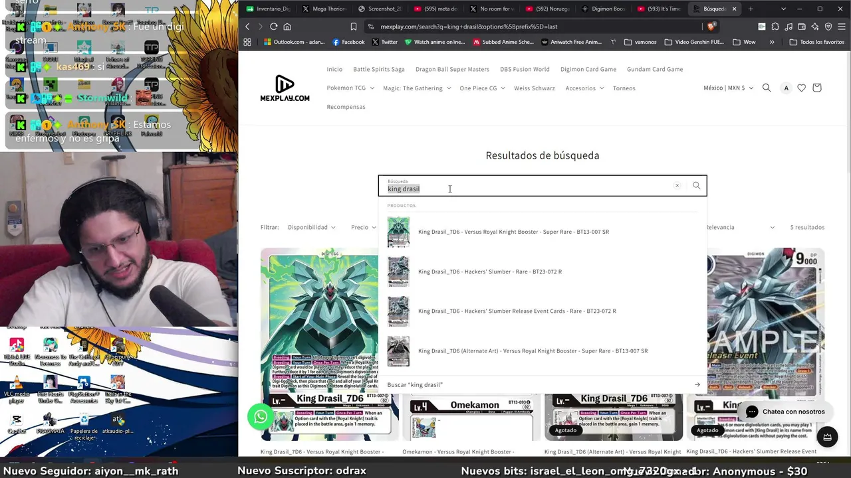Click the 'Buscar "king drasil"' search-all link
This screenshot has width=851, height=478.
tap(543, 384)
